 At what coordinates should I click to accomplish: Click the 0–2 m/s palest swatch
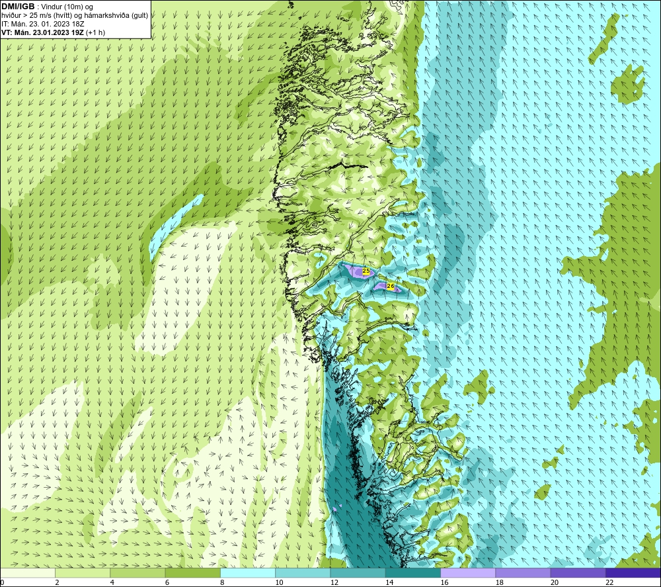tap(27, 572)
